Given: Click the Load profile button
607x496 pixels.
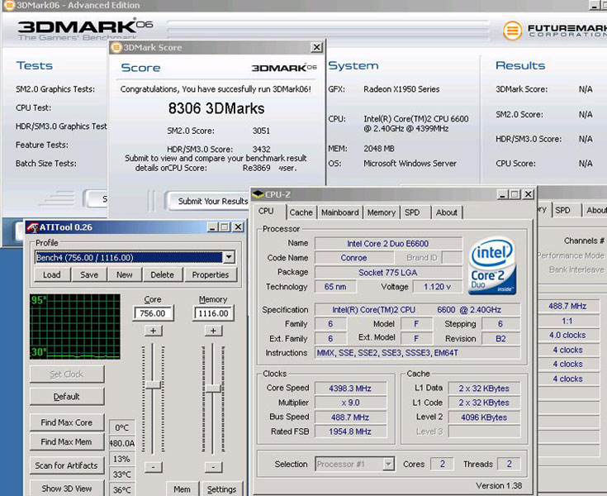Looking at the screenshot, I should pos(52,274).
